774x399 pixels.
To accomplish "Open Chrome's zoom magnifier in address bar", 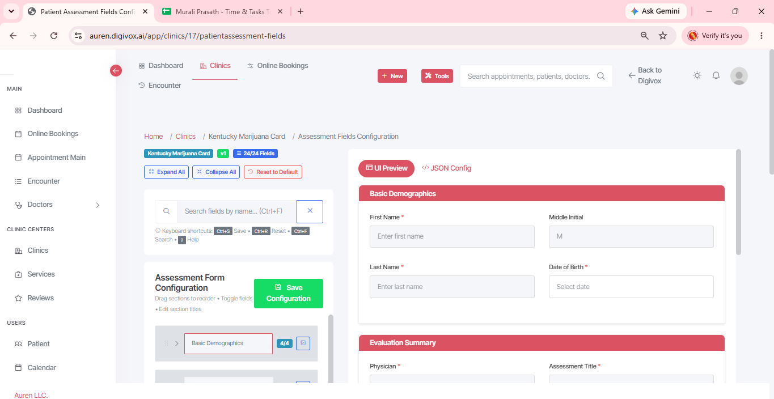I will pyautogui.click(x=644, y=36).
